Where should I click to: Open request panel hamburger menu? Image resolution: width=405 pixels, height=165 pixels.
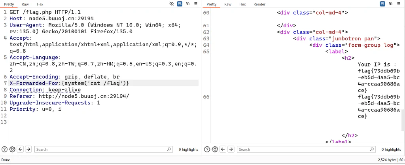[x=196, y=4]
